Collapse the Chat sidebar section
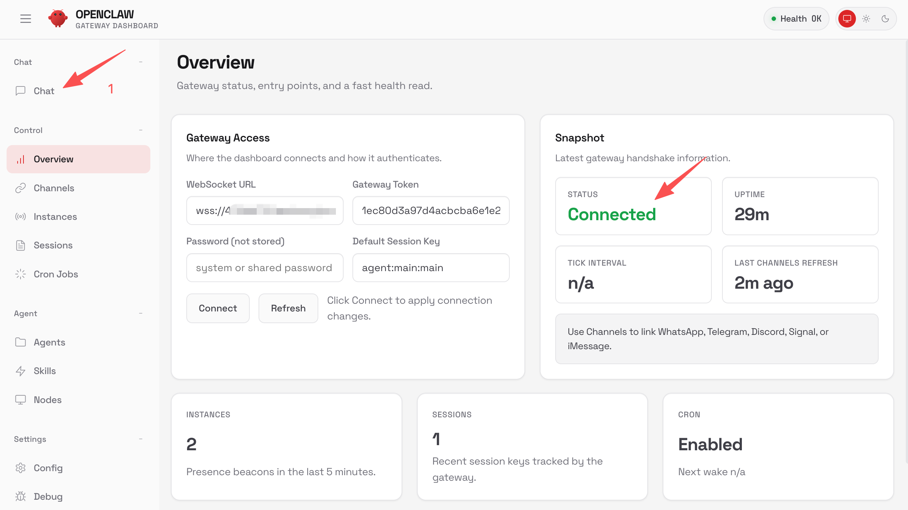 click(140, 62)
